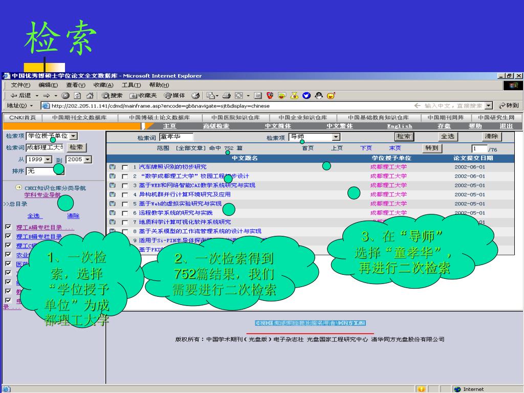Click the save icon for result 3
The height and width of the screenshot is (393, 524).
point(112,185)
